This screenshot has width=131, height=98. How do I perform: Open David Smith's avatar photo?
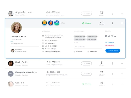11,64
